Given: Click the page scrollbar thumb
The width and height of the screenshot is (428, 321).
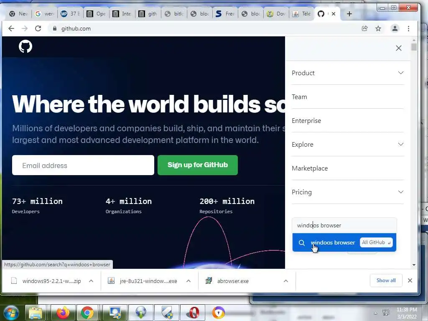Looking at the screenshot, I should pos(414,47).
